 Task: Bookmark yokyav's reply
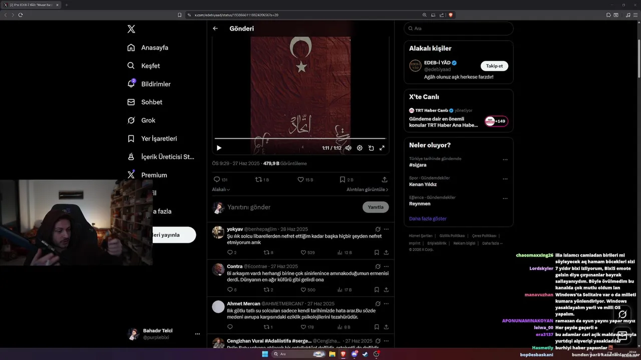377,252
